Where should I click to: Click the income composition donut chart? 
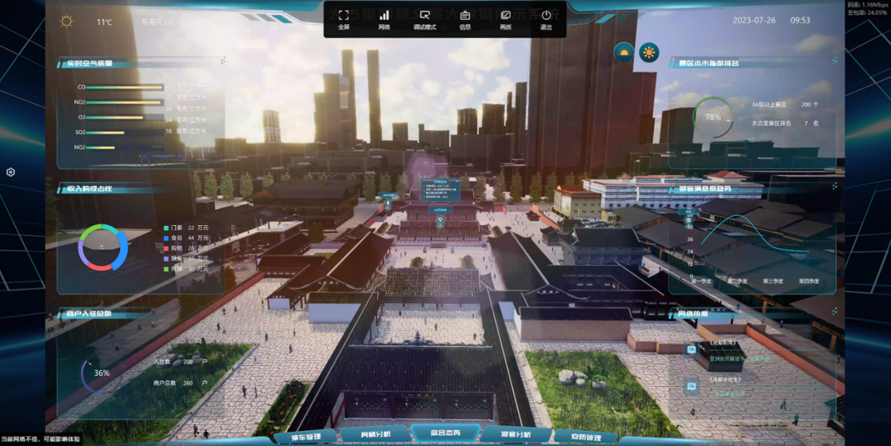(103, 248)
